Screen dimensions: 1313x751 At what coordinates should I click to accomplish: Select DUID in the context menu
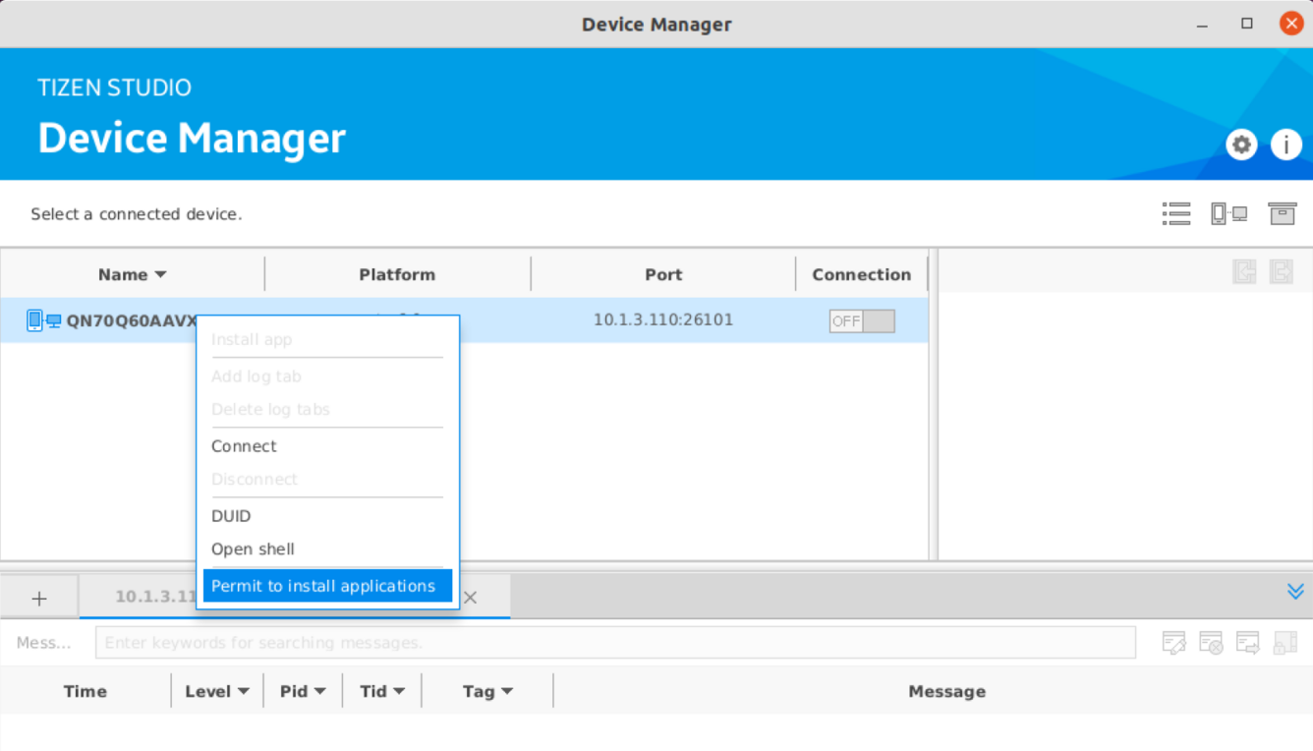pos(231,516)
